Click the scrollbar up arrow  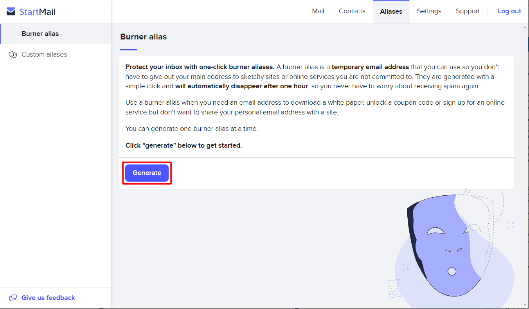[525, 27]
